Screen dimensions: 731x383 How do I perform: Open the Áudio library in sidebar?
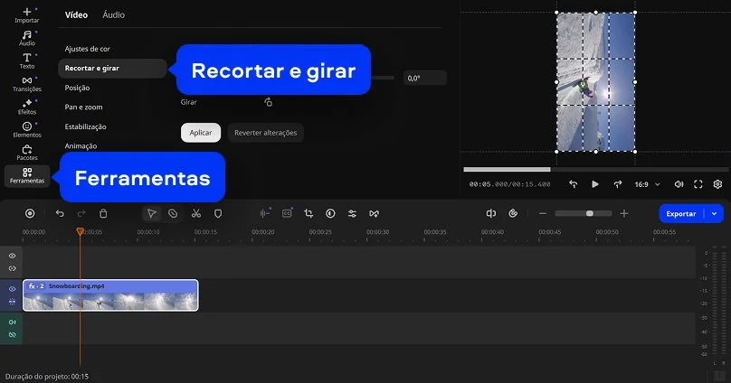(26, 38)
